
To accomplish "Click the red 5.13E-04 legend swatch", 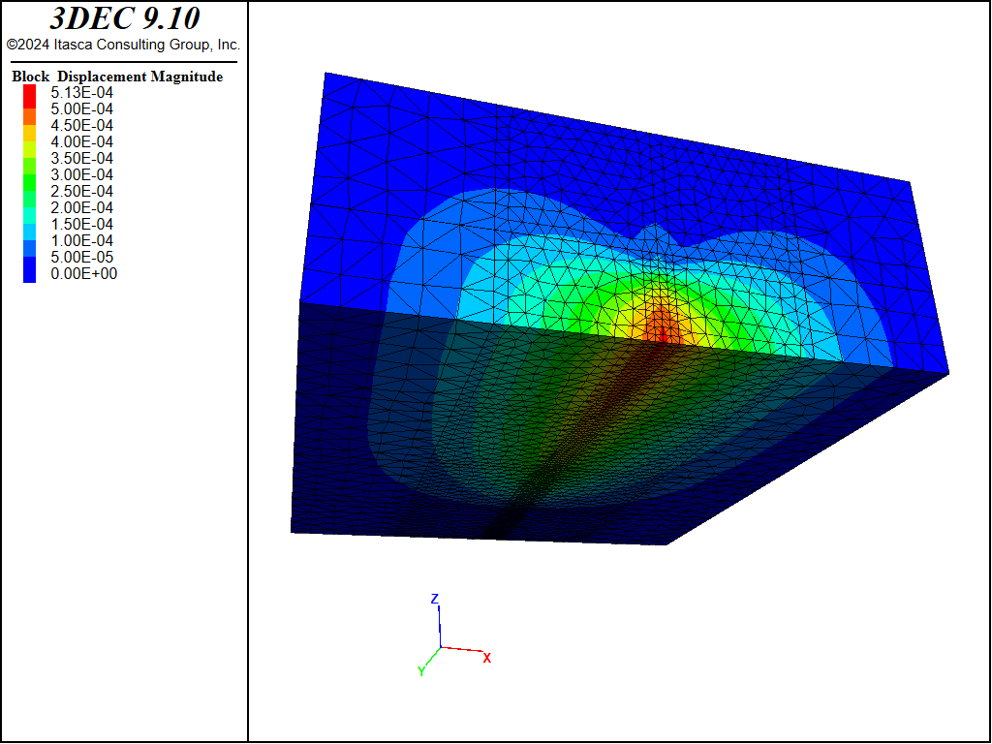I will pyautogui.click(x=30, y=92).
